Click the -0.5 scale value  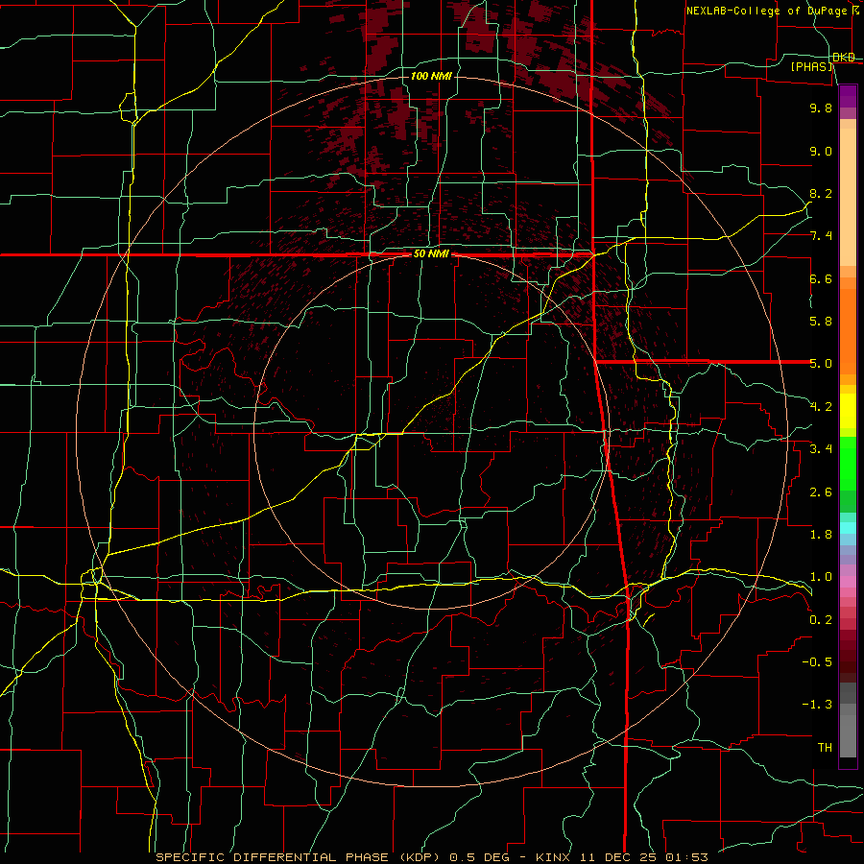point(817,662)
